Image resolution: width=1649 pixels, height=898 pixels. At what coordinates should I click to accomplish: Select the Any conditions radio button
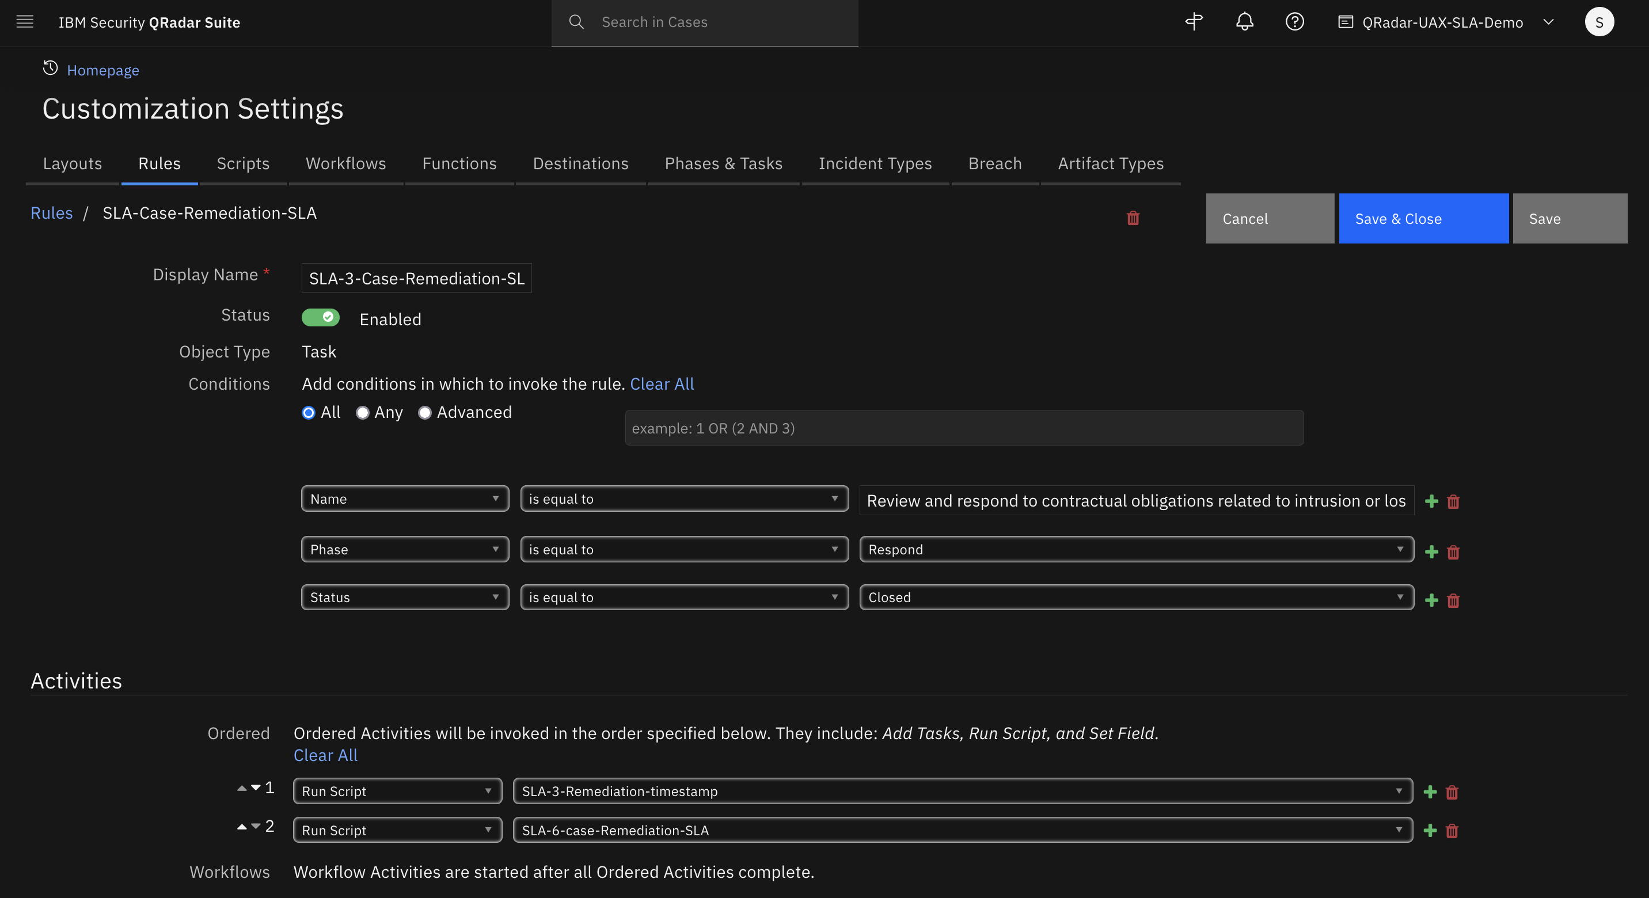[x=362, y=413]
